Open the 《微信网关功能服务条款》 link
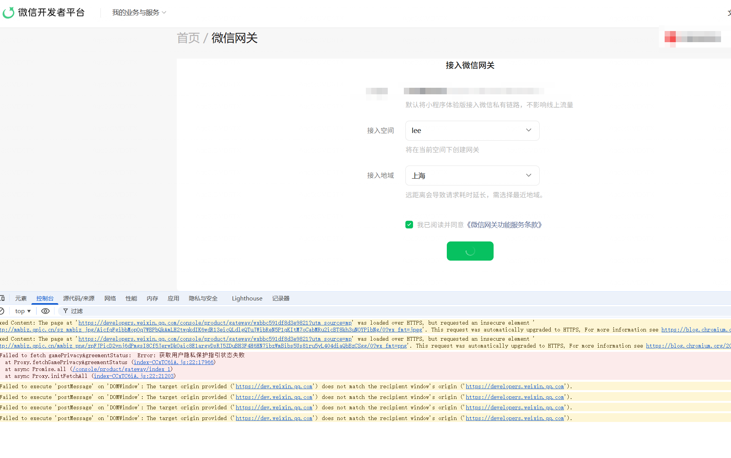 click(x=504, y=225)
